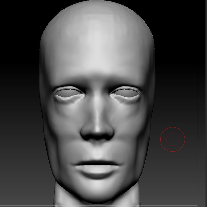The width and height of the screenshot is (207, 207).
Task: Click the eye socket on the left side
Action: [x=68, y=93]
